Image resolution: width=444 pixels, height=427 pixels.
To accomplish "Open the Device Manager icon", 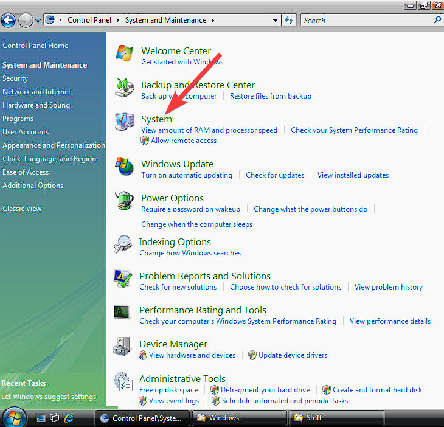I will point(123,347).
